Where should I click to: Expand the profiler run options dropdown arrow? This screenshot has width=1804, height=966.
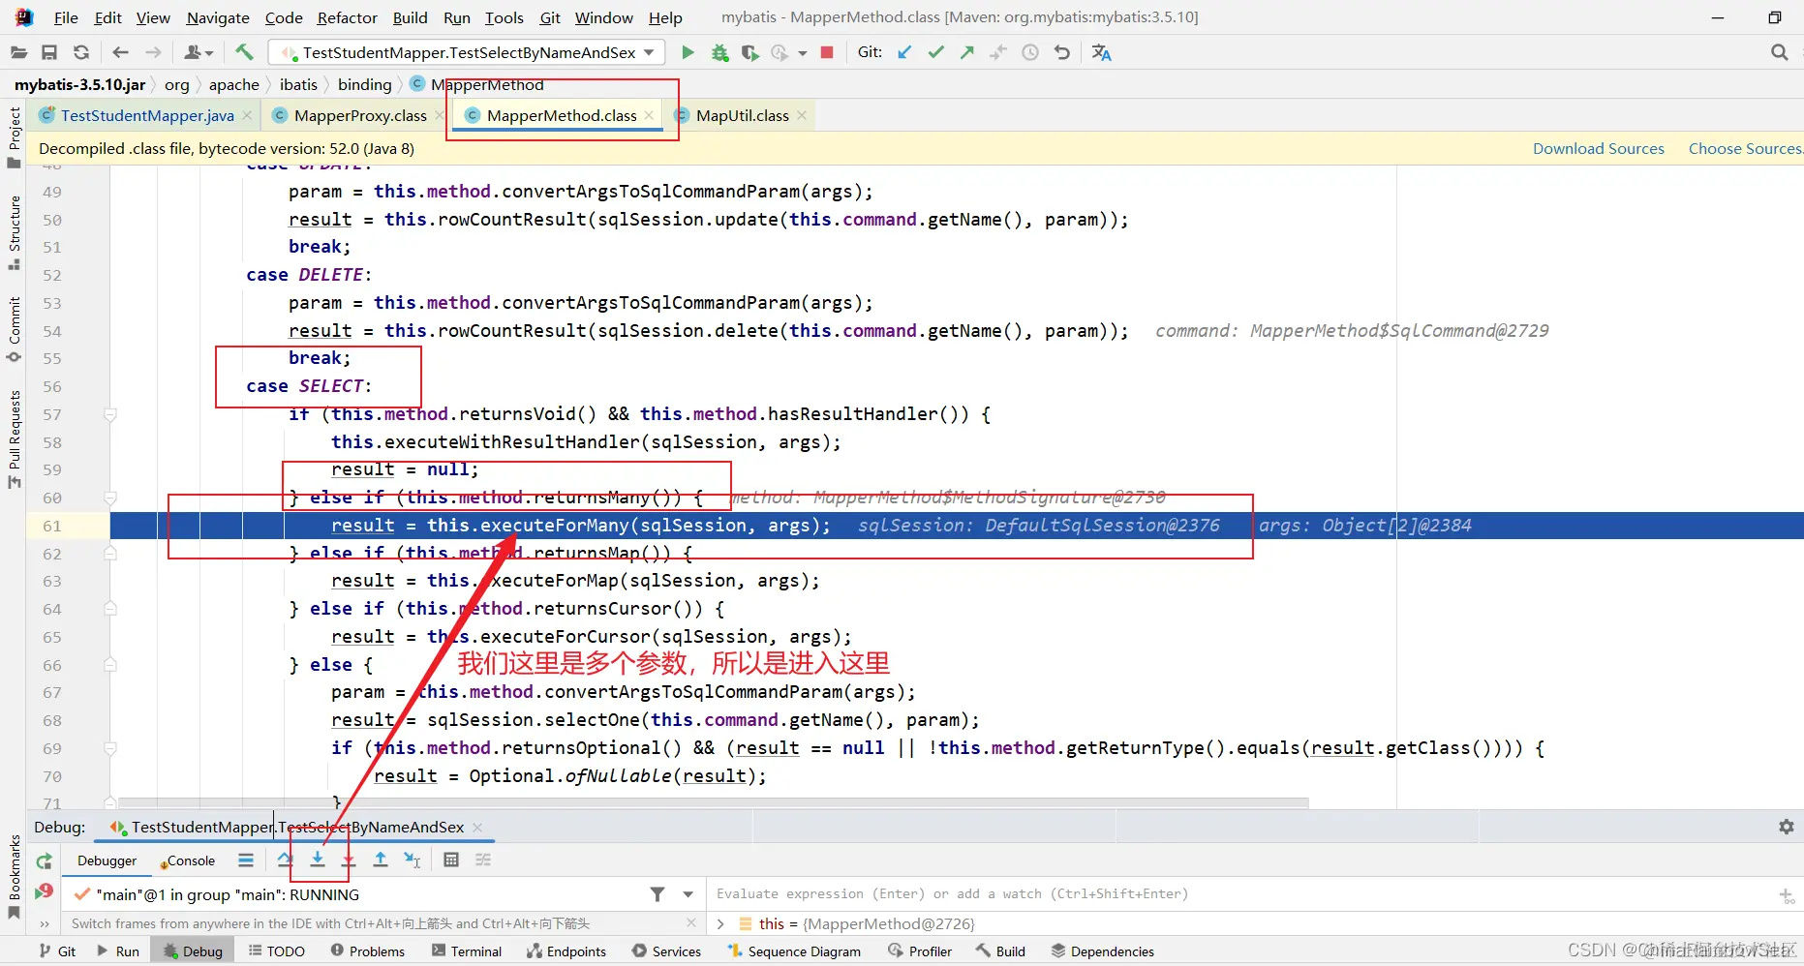click(x=803, y=53)
